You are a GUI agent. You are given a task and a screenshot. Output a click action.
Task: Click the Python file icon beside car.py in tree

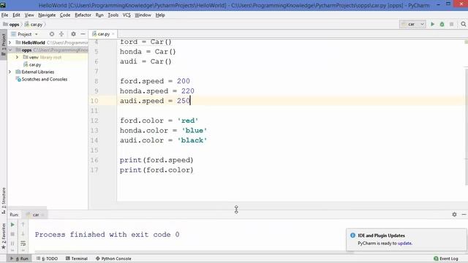(26, 65)
